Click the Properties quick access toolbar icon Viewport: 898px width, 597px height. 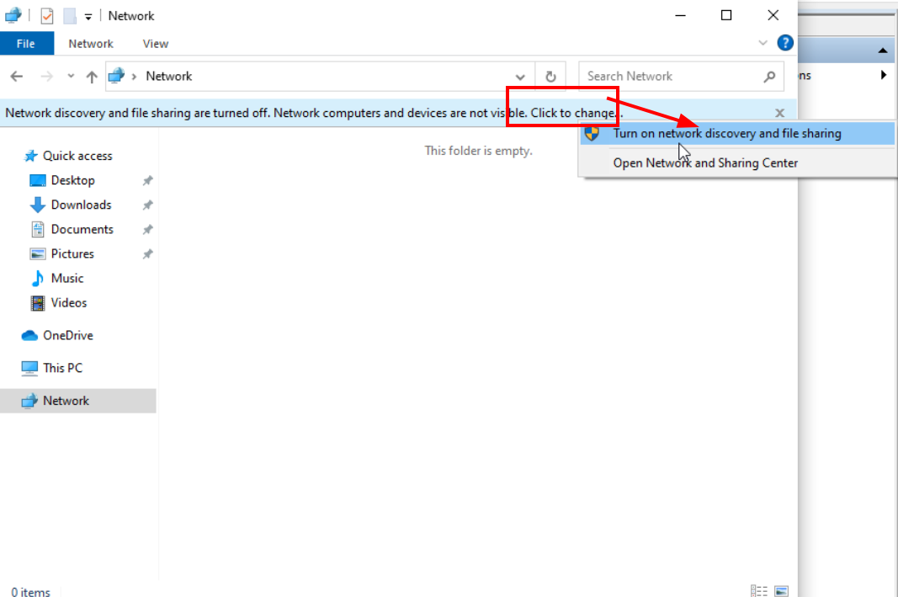pyautogui.click(x=47, y=16)
